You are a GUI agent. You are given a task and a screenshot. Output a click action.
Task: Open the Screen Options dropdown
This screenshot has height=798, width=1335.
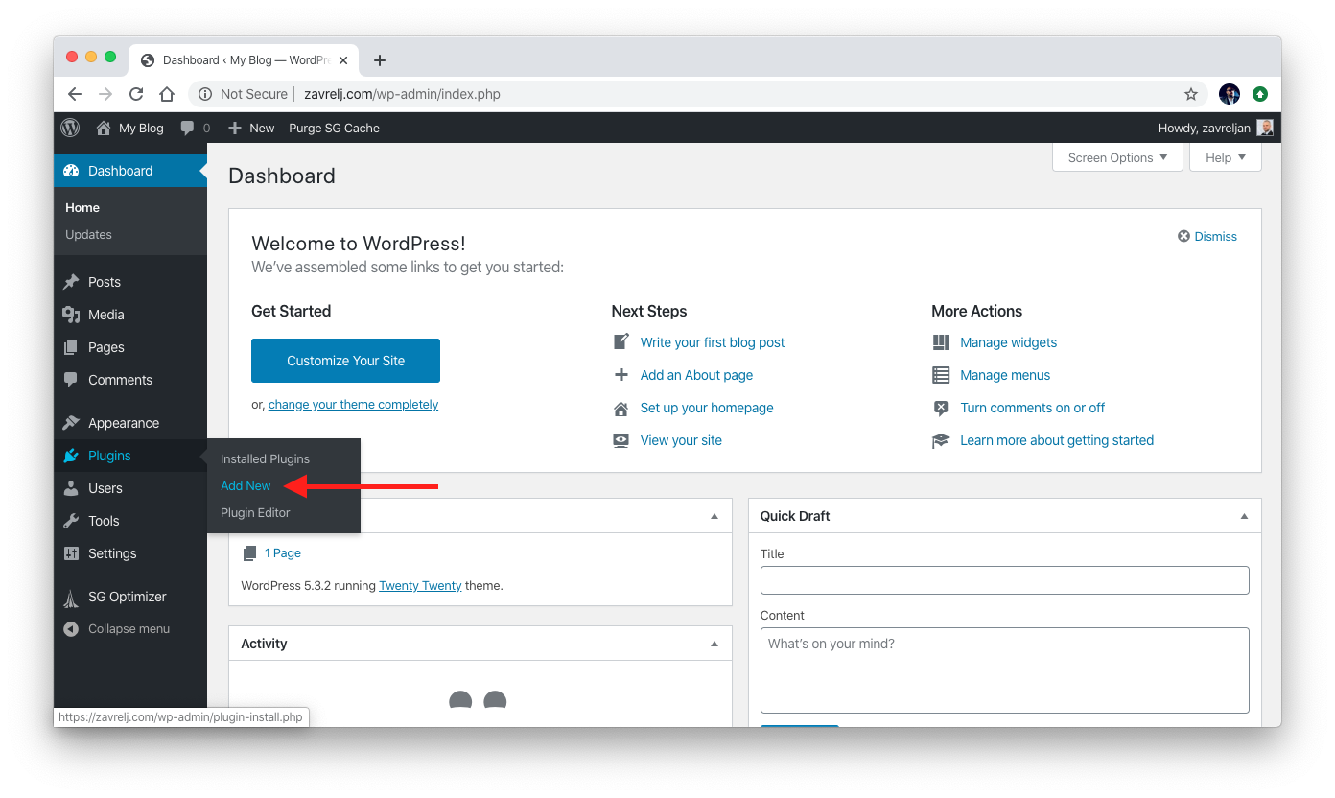click(1117, 157)
